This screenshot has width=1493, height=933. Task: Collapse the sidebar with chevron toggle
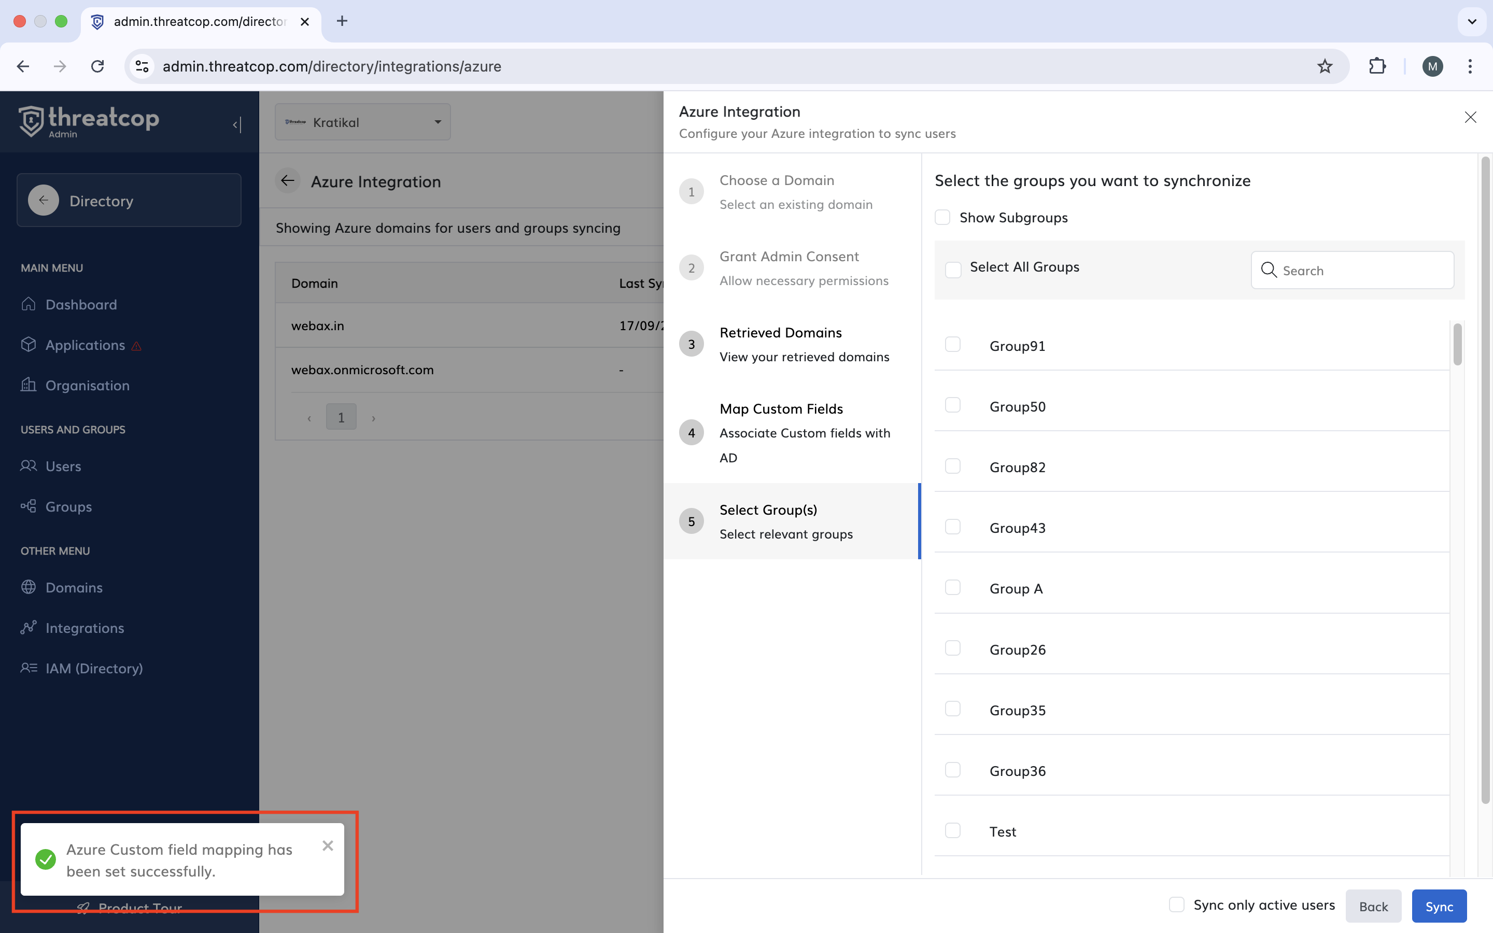pyautogui.click(x=237, y=124)
